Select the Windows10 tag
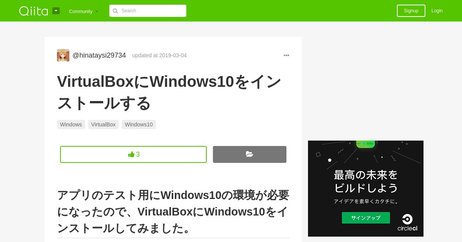 pyautogui.click(x=139, y=124)
